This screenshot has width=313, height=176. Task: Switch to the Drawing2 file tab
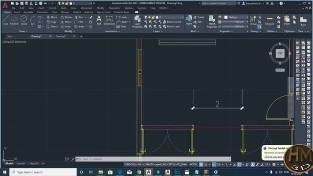[61, 36]
